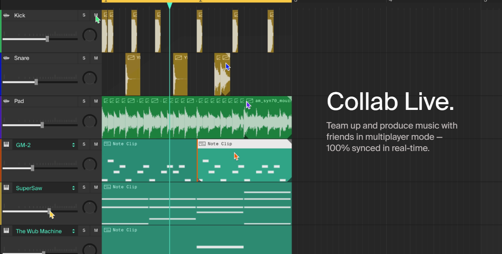The width and height of the screenshot is (502, 254).
Task: Click the GM-2 track pan knob
Action: pyautogui.click(x=90, y=164)
